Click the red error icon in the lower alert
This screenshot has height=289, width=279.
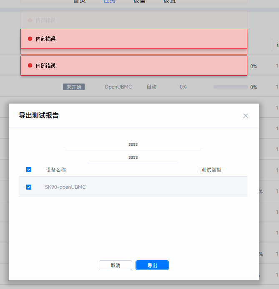pos(30,66)
